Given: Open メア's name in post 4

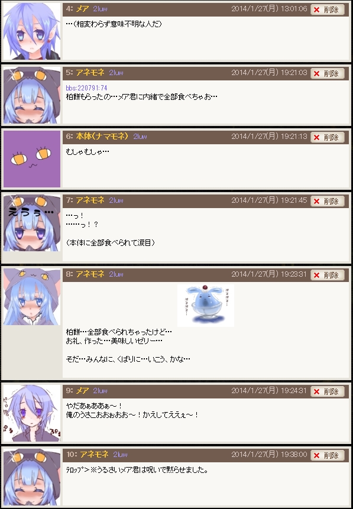Looking at the screenshot, I should pyautogui.click(x=83, y=9).
